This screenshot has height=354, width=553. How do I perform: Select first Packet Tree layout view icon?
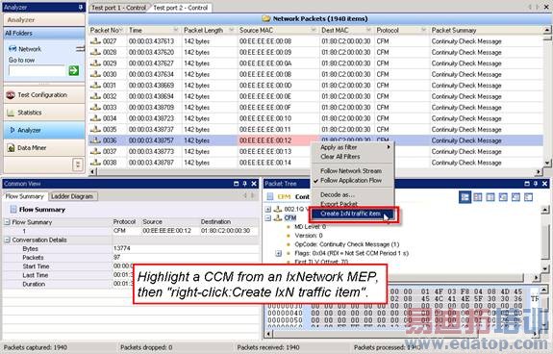465,197
